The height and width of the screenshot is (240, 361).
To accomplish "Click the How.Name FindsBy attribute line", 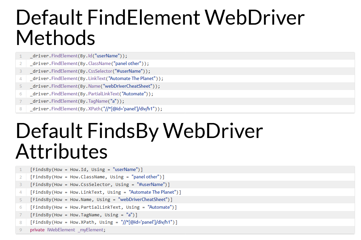I will 101,200.
